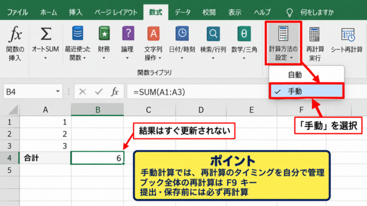Click cell A3 containing 3
Viewport: 367px width, 206px height.
pos(45,146)
